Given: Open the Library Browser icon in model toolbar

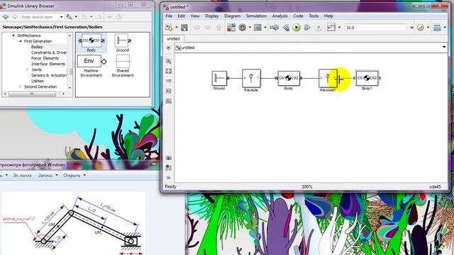Looking at the screenshot, I should [x=231, y=28].
